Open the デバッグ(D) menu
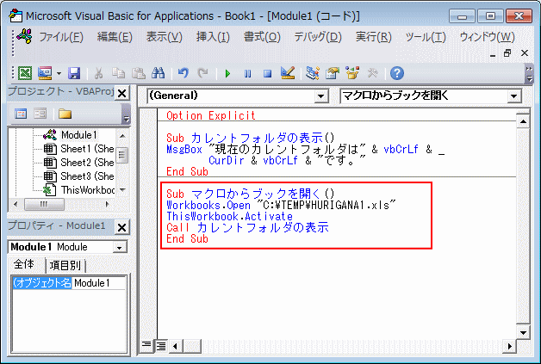 click(x=317, y=36)
